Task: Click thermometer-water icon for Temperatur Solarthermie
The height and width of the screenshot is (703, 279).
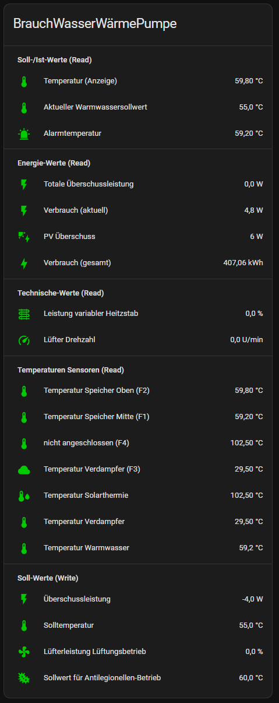Action: [x=24, y=495]
